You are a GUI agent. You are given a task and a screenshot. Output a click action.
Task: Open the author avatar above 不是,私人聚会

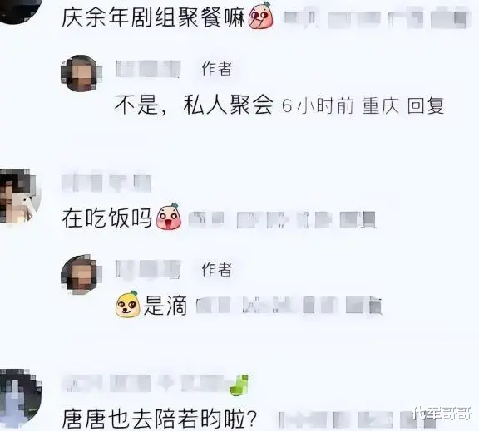click(x=81, y=74)
